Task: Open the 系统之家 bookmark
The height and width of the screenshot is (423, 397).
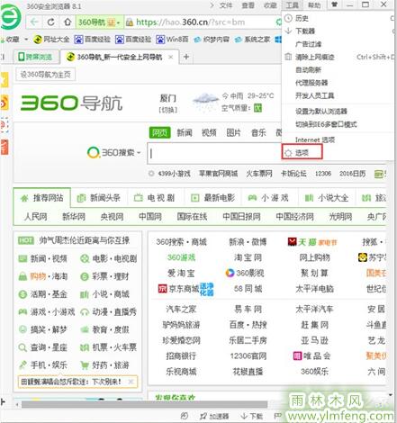Action: (x=252, y=40)
